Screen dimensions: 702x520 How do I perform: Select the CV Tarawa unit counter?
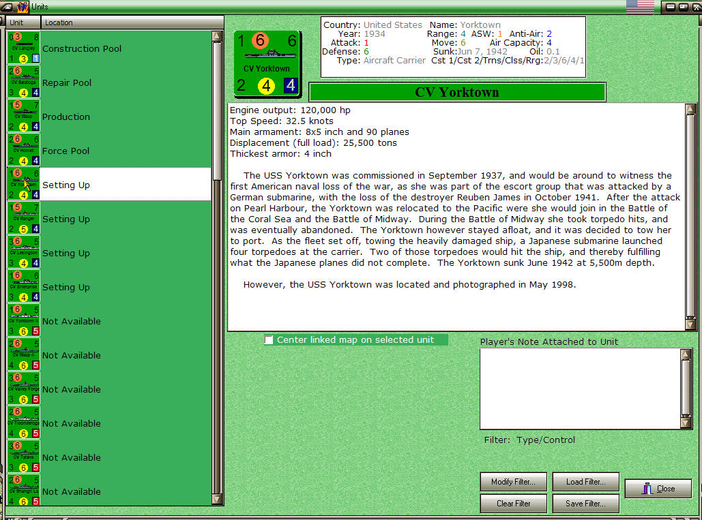click(x=23, y=457)
